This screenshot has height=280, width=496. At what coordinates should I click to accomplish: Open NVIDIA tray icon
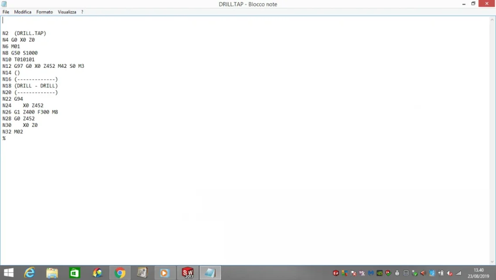(x=379, y=273)
